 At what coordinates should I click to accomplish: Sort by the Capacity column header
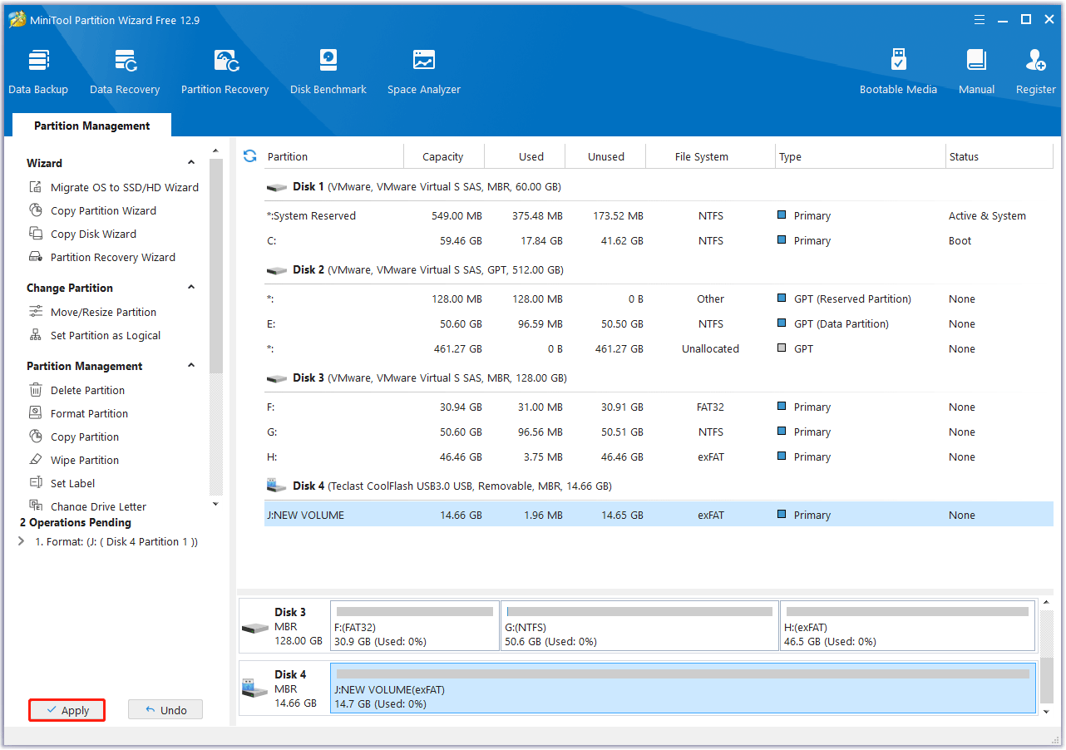click(443, 156)
